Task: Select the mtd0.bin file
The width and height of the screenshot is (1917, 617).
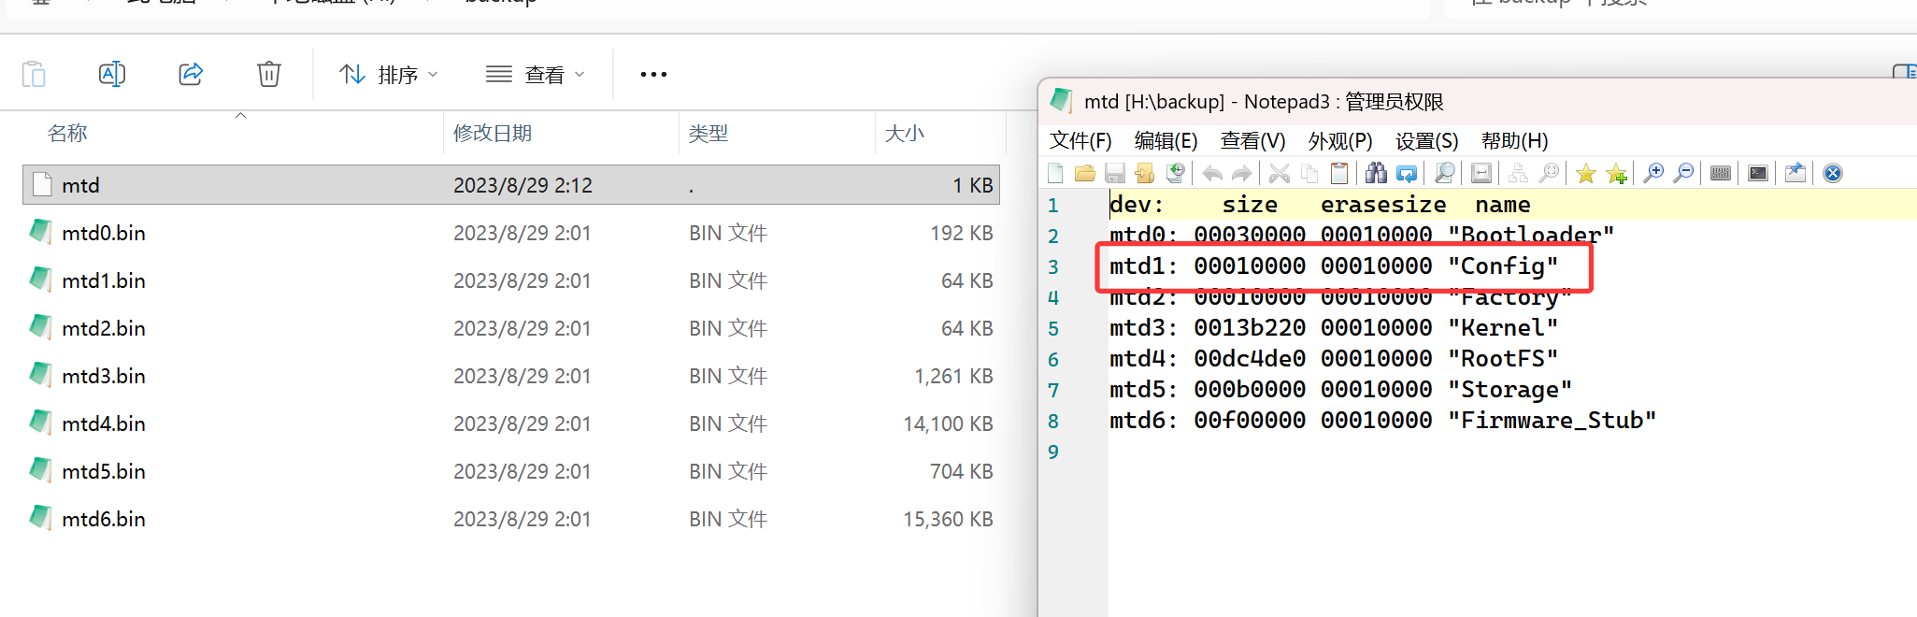Action: (x=511, y=233)
